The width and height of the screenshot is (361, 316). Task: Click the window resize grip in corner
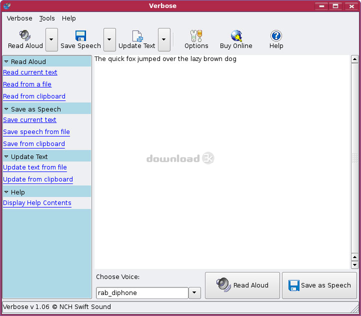355,309
